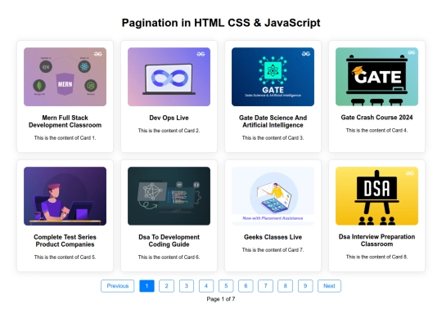Open the yellow DSA easel thumbnail

coord(377,196)
